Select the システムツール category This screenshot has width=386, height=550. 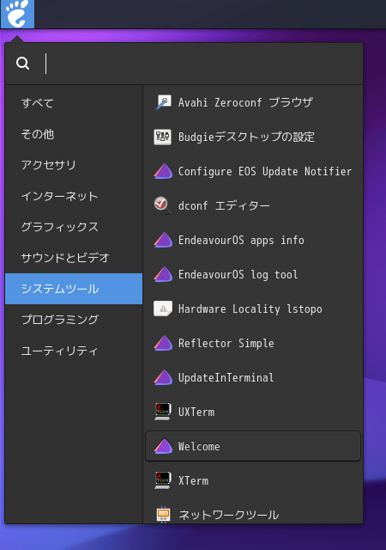click(x=74, y=289)
